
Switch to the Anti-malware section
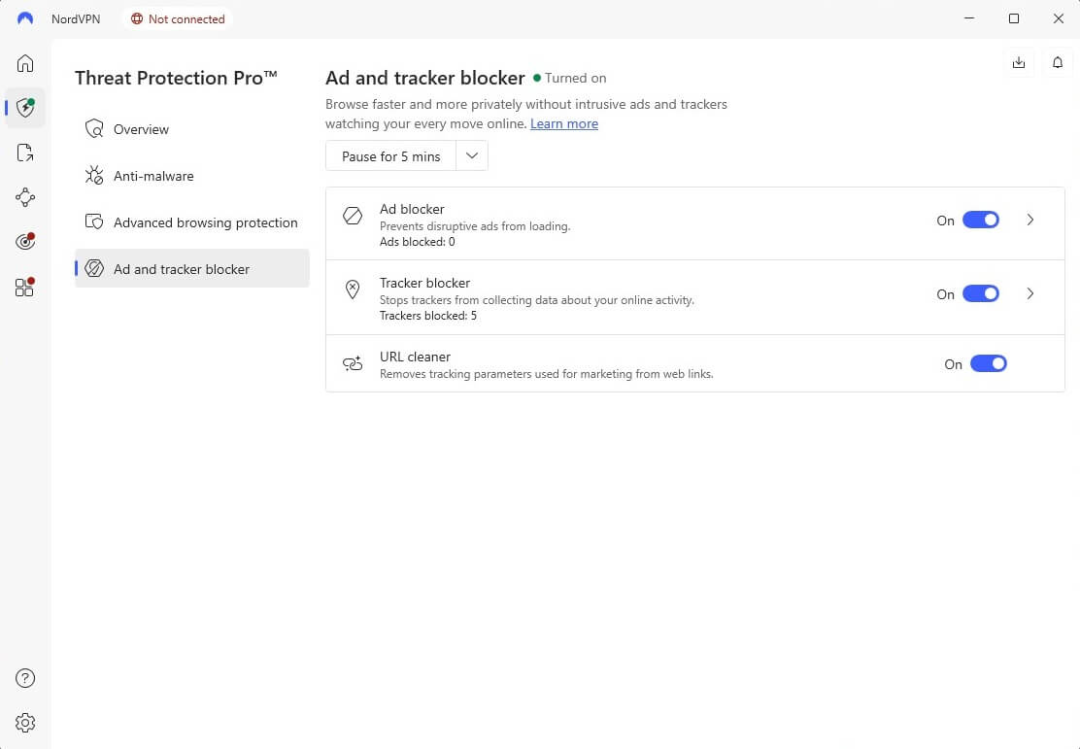155,176
